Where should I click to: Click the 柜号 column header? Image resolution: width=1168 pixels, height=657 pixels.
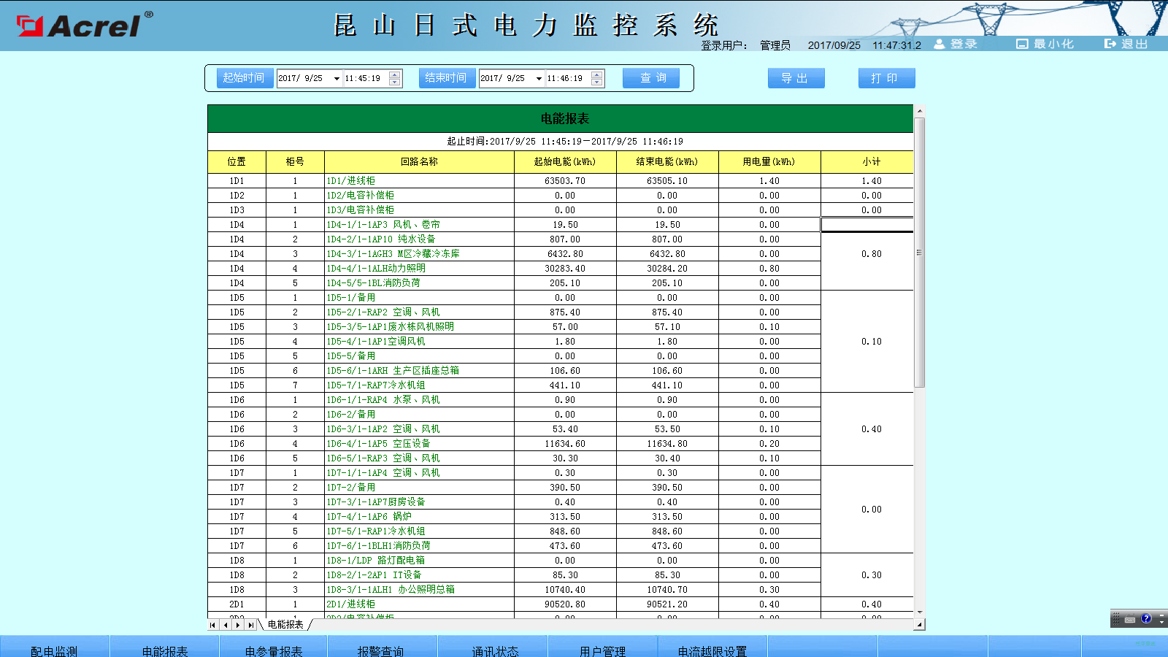[x=295, y=162]
